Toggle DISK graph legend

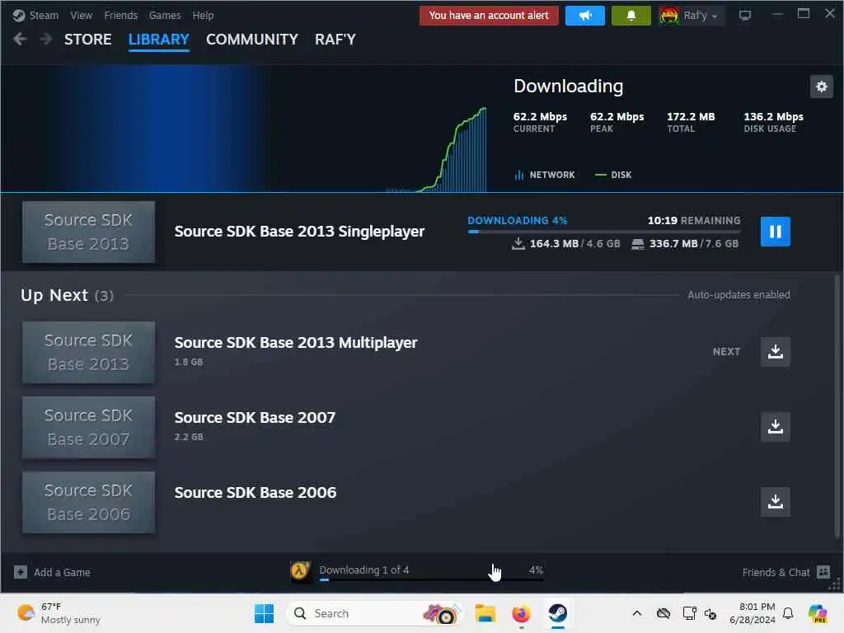(613, 175)
